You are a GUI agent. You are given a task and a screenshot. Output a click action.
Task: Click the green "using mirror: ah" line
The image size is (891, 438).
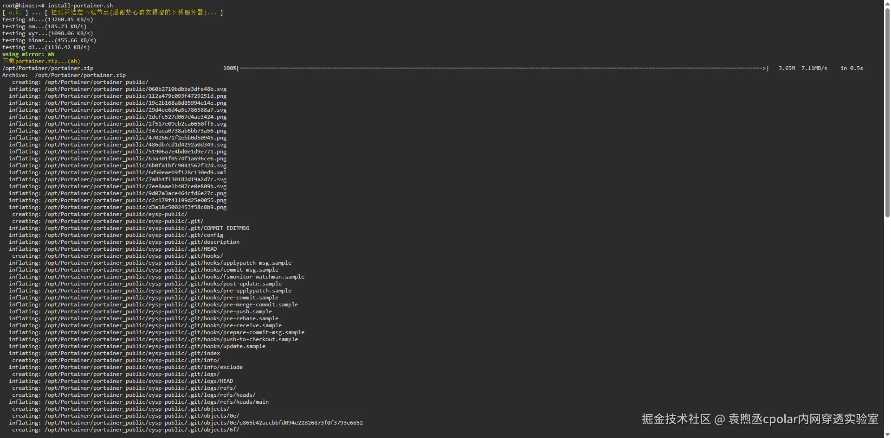28,54
